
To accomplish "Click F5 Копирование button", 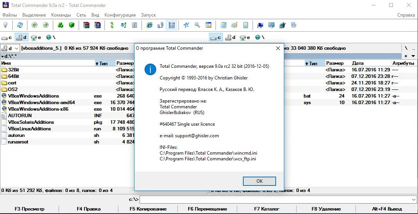I will [x=148, y=209].
